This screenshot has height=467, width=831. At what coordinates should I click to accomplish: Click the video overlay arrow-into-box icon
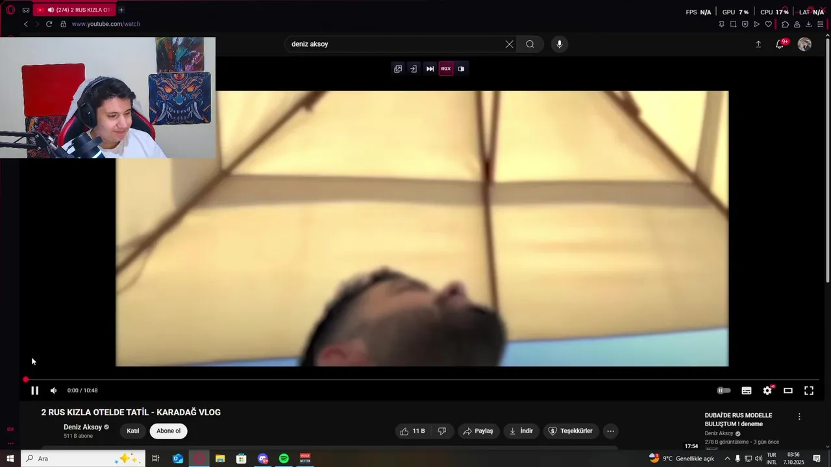[414, 69]
